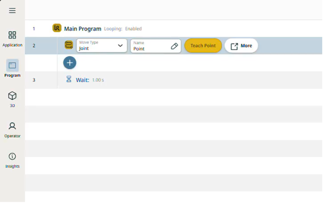Viewport: 323px width, 203px height.
Task: Open the More options button
Action: click(241, 46)
